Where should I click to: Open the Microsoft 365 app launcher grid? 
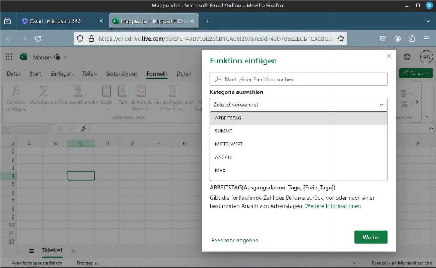[9, 57]
